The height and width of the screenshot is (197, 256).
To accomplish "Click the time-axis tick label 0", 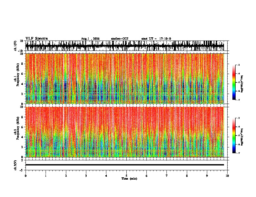I will tap(26, 176).
